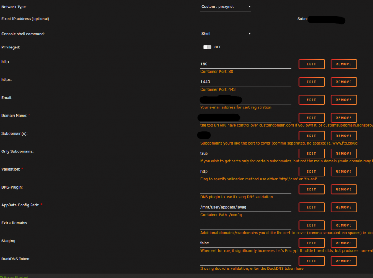
Task: Click the Only Subdomains field showing true
Action: pyautogui.click(x=246, y=154)
